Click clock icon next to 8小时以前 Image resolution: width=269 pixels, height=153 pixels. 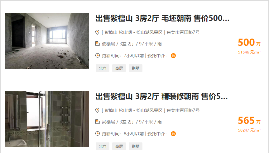click(x=98, y=133)
